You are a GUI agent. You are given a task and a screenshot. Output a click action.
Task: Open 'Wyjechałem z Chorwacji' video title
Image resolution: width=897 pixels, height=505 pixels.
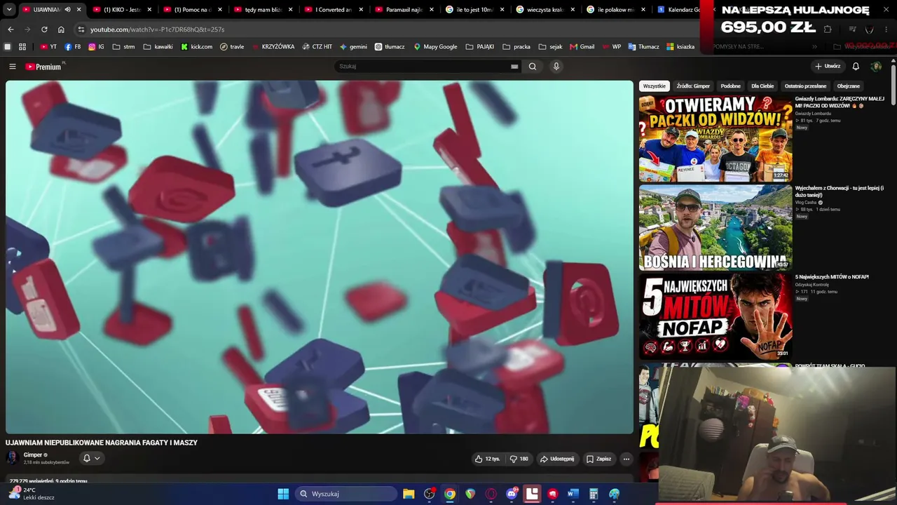pyautogui.click(x=840, y=191)
